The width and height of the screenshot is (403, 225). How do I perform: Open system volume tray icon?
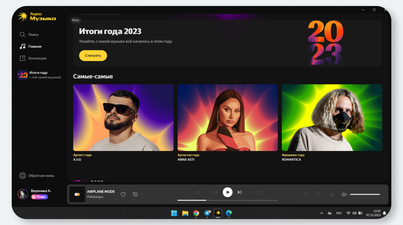click(x=354, y=213)
